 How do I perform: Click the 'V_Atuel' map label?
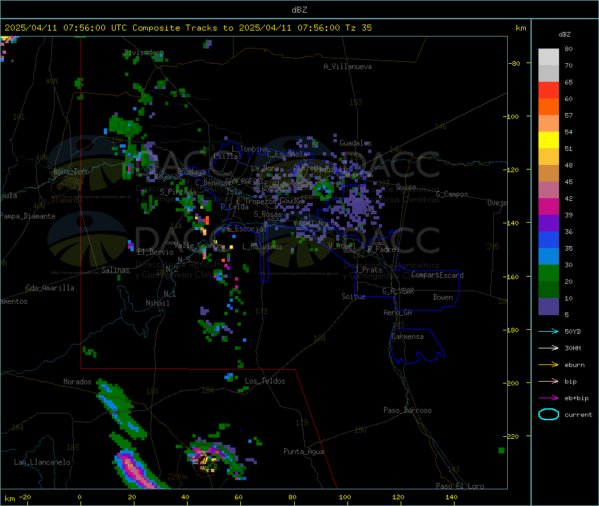tap(342, 246)
